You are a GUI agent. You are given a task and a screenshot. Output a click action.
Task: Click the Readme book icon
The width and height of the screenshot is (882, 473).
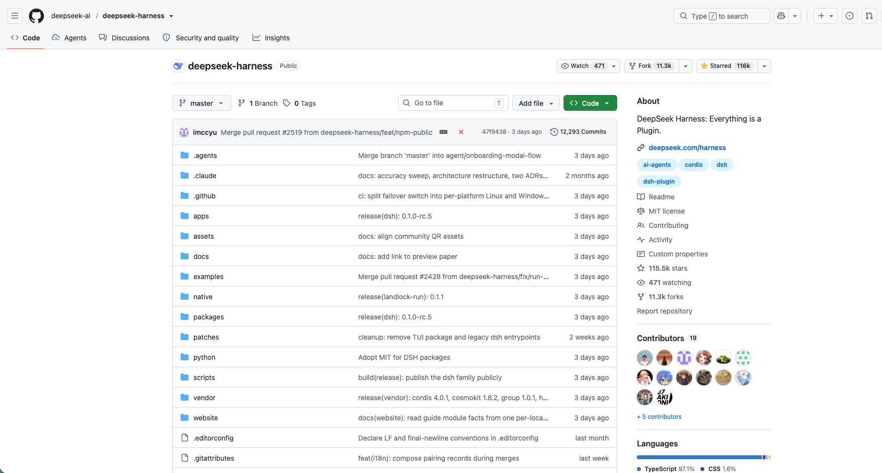641,197
